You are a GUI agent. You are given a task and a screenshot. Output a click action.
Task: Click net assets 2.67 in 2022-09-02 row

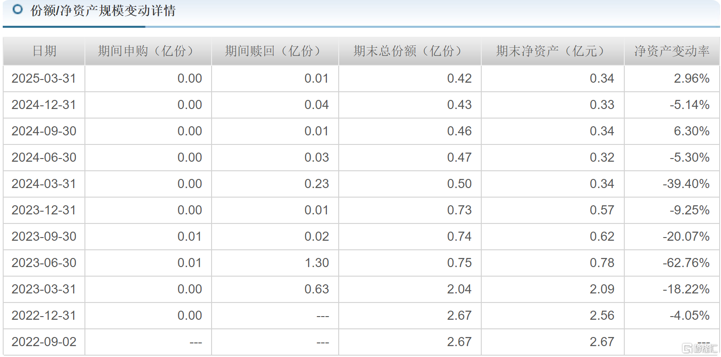point(602,342)
